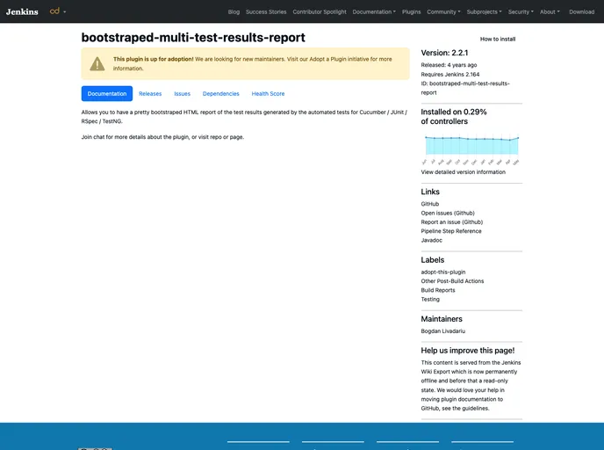The width and height of the screenshot is (604, 450).
Task: Click the Requires Jenkins 2.164 text
Action: coord(449,75)
